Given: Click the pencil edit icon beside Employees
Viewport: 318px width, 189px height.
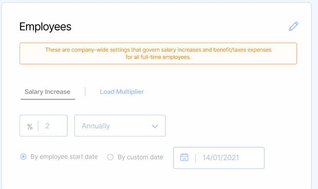Looking at the screenshot, I should pyautogui.click(x=293, y=27).
